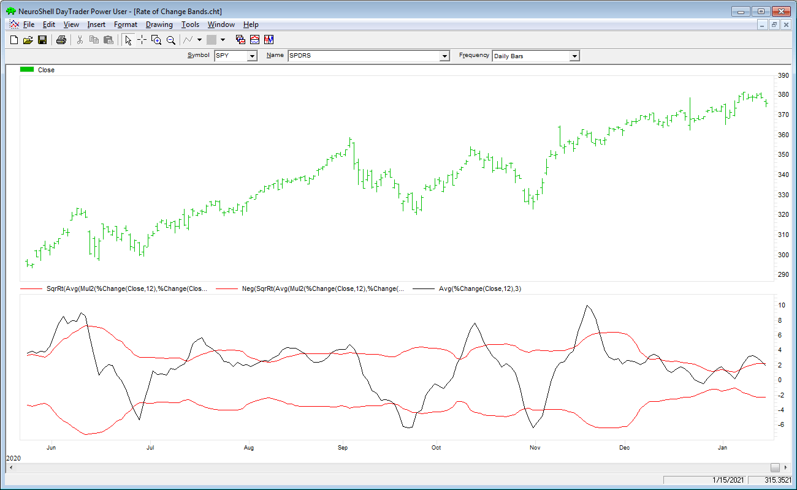Click the 315.3521 value in status bar
Image resolution: width=797 pixels, height=490 pixels.
(778, 480)
